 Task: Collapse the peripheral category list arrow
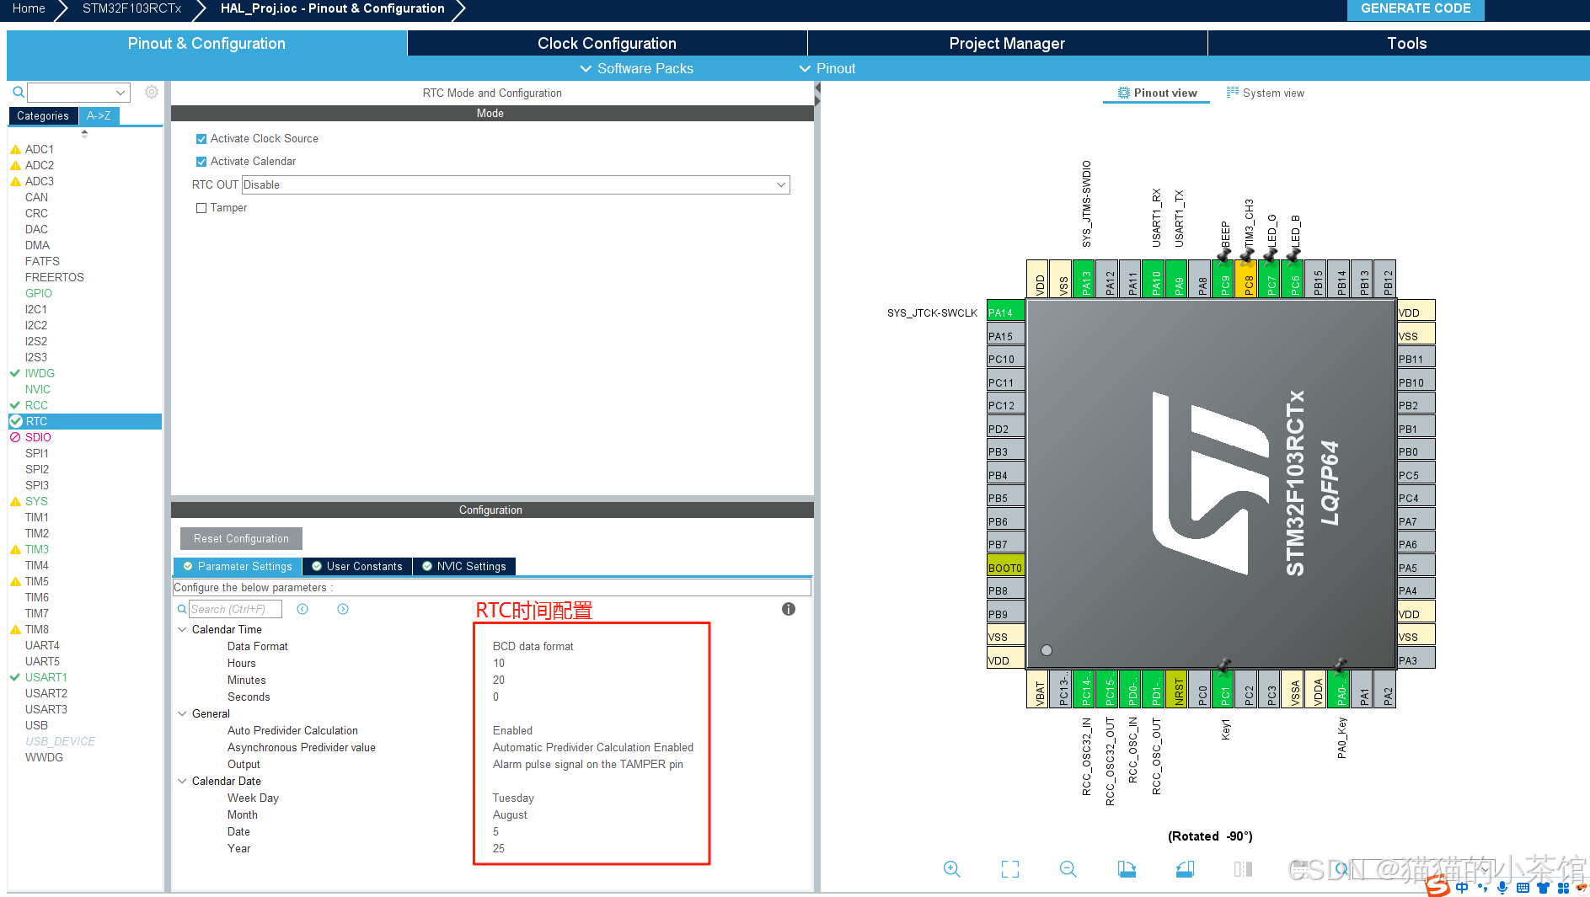(84, 133)
